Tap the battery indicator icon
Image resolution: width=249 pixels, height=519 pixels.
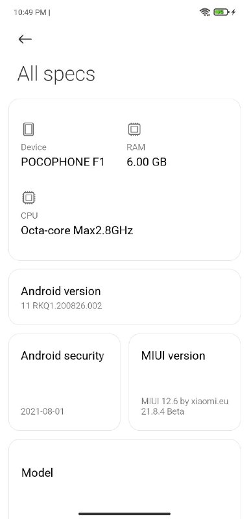pos(221,12)
